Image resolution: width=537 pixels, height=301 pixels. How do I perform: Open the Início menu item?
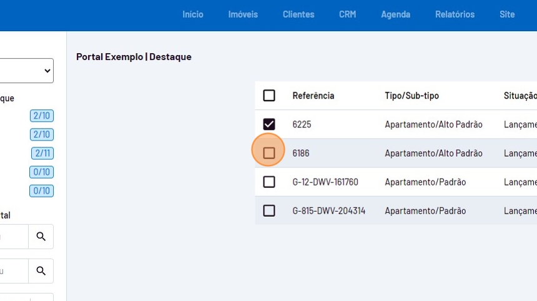click(193, 14)
